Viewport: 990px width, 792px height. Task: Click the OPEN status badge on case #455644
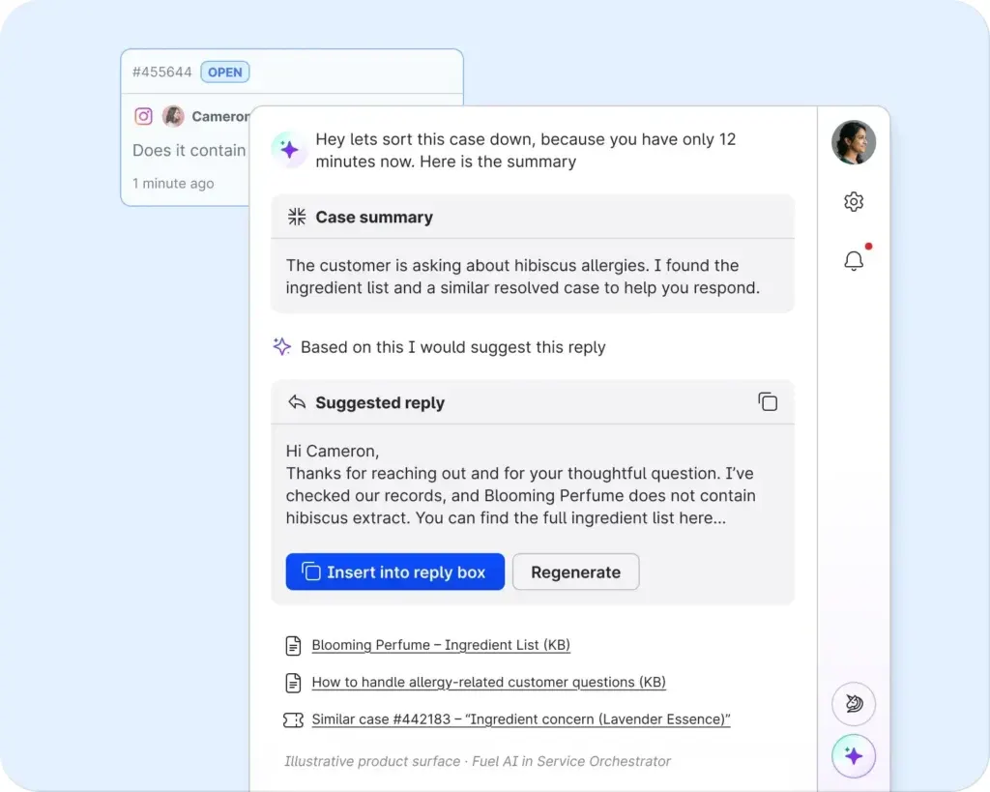224,72
